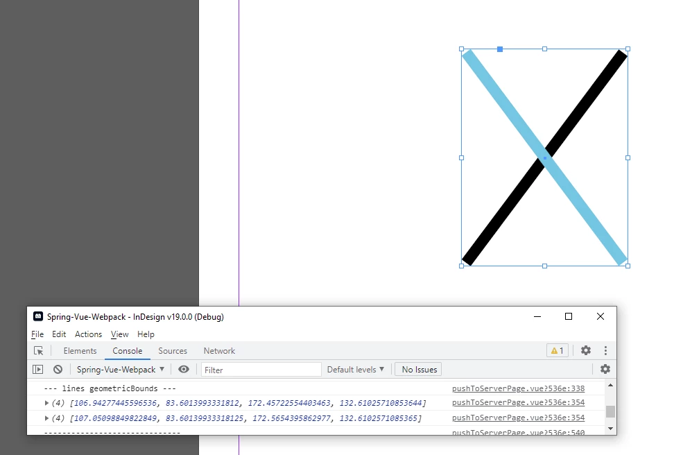Open the File menu

(x=37, y=334)
